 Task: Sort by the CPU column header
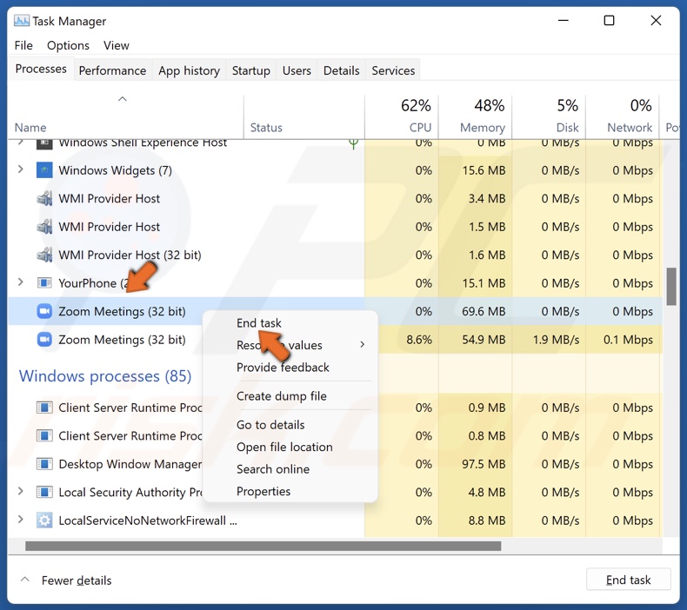402,116
